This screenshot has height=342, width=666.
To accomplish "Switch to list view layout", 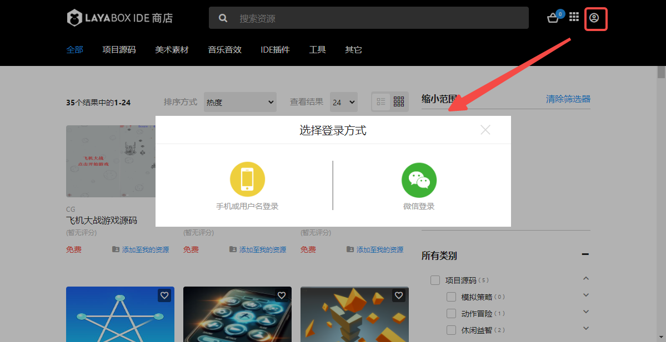I will 381,101.
